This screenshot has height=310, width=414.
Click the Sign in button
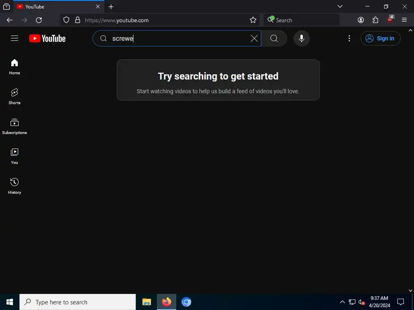380,38
